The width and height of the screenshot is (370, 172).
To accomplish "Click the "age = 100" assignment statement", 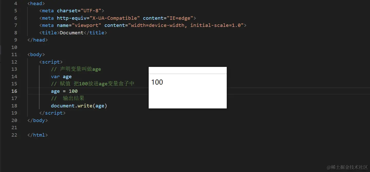I will [64, 91].
